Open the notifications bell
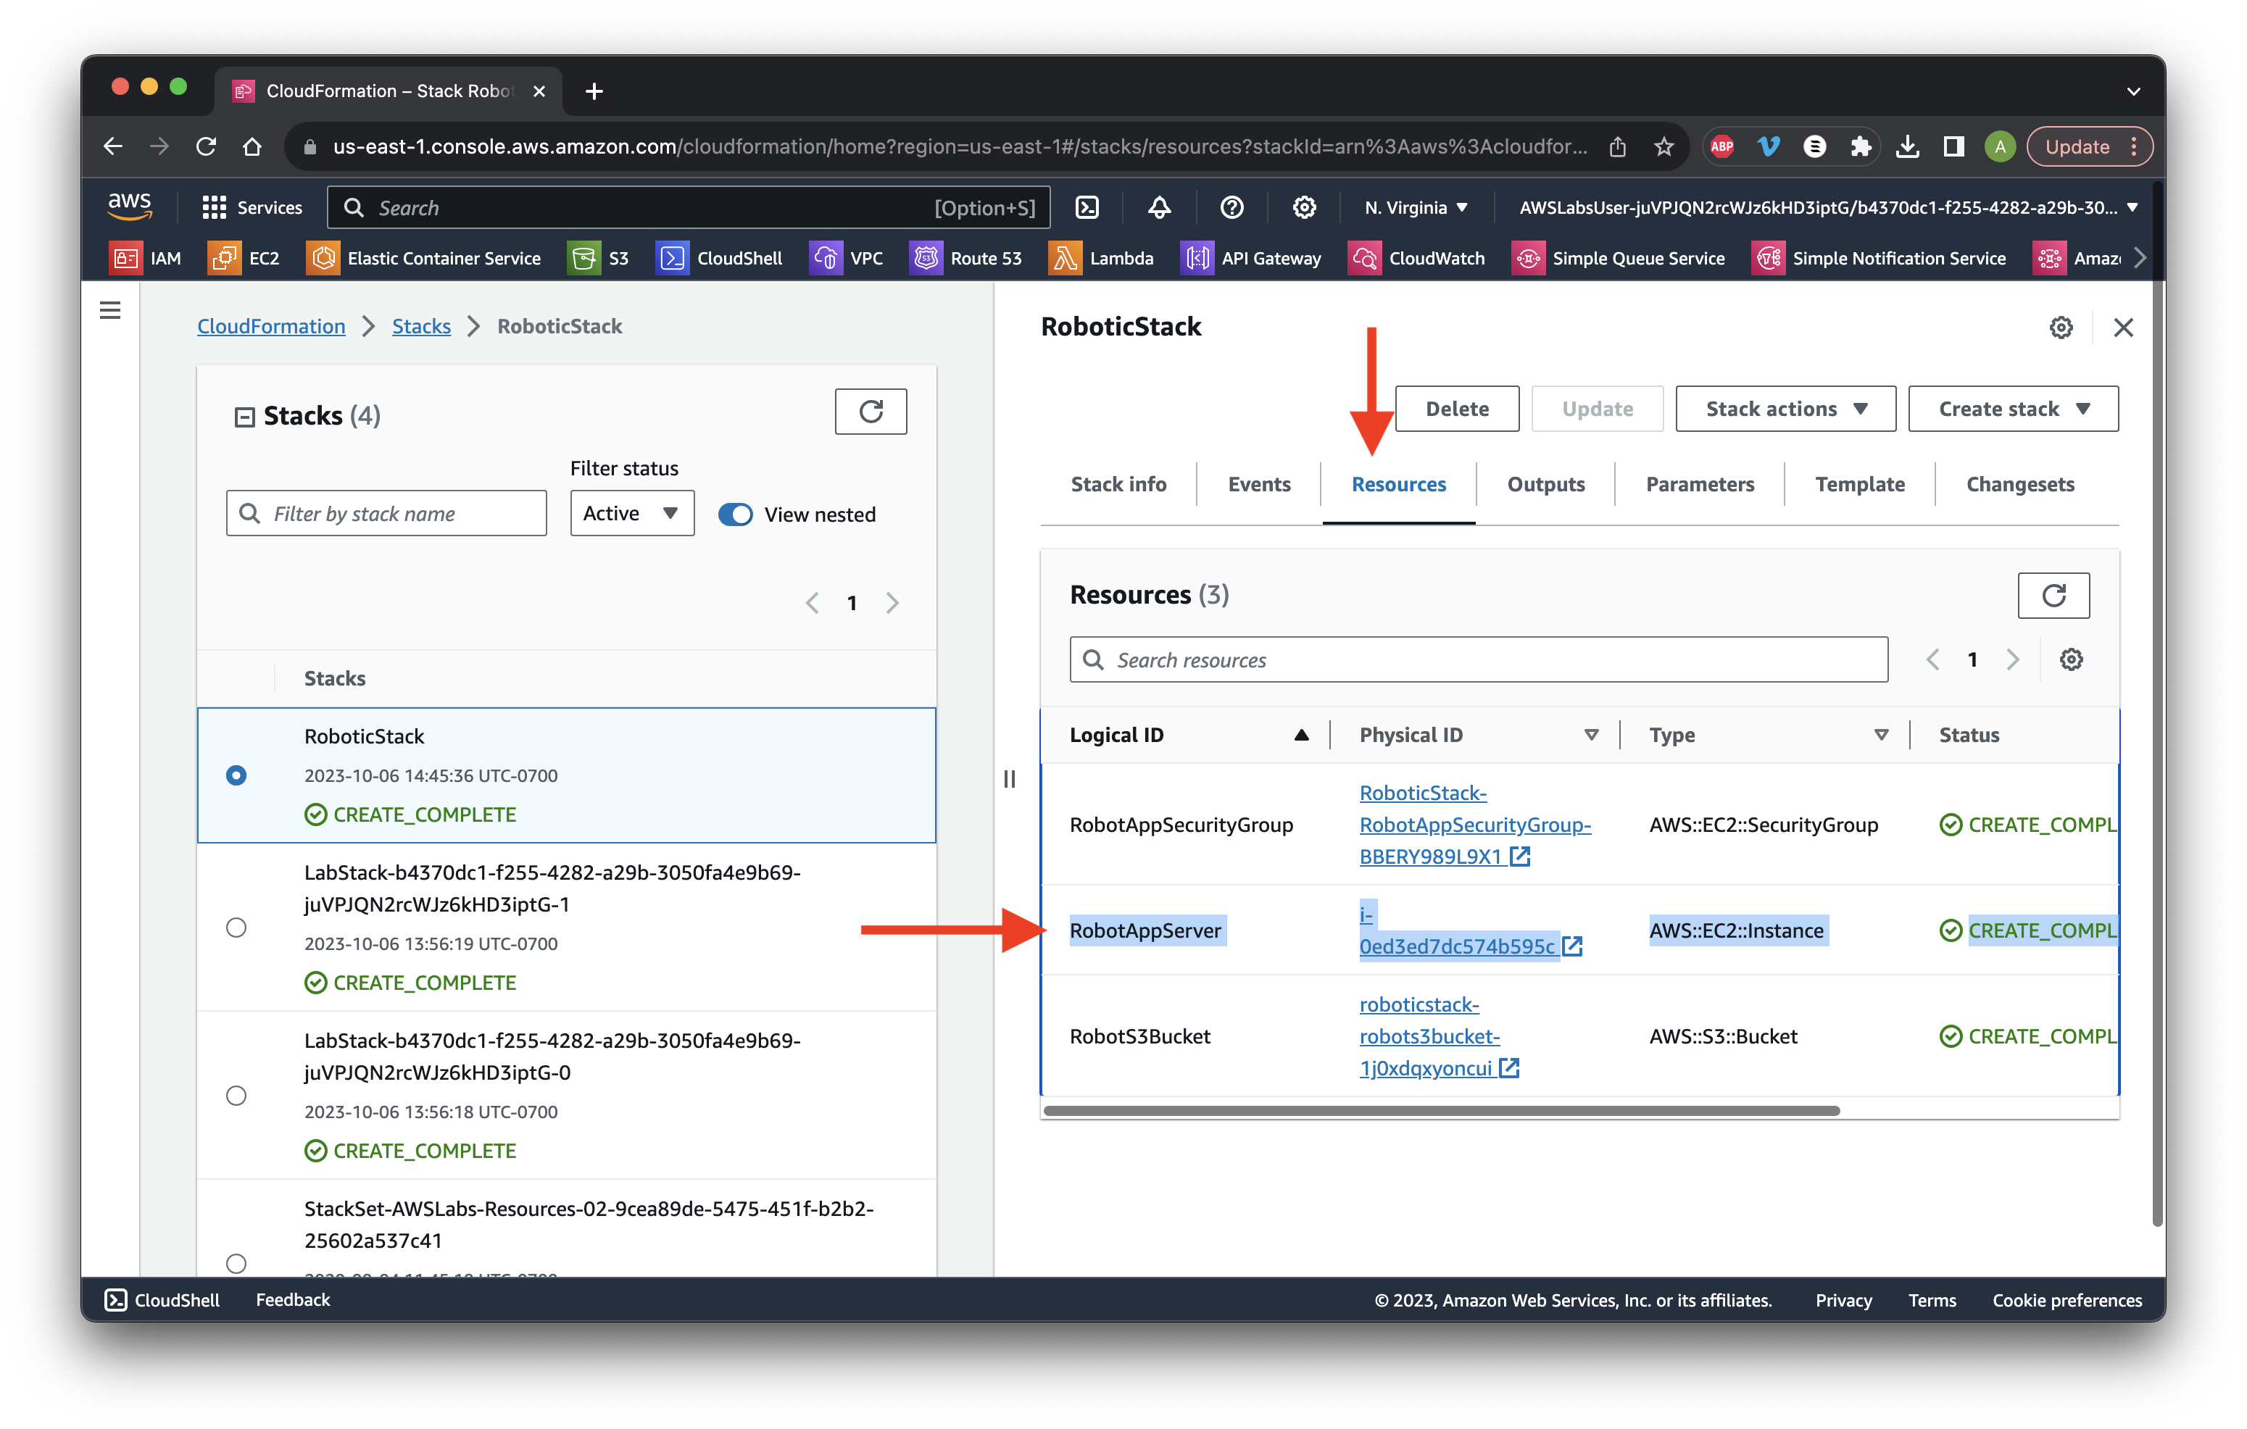 click(x=1159, y=207)
